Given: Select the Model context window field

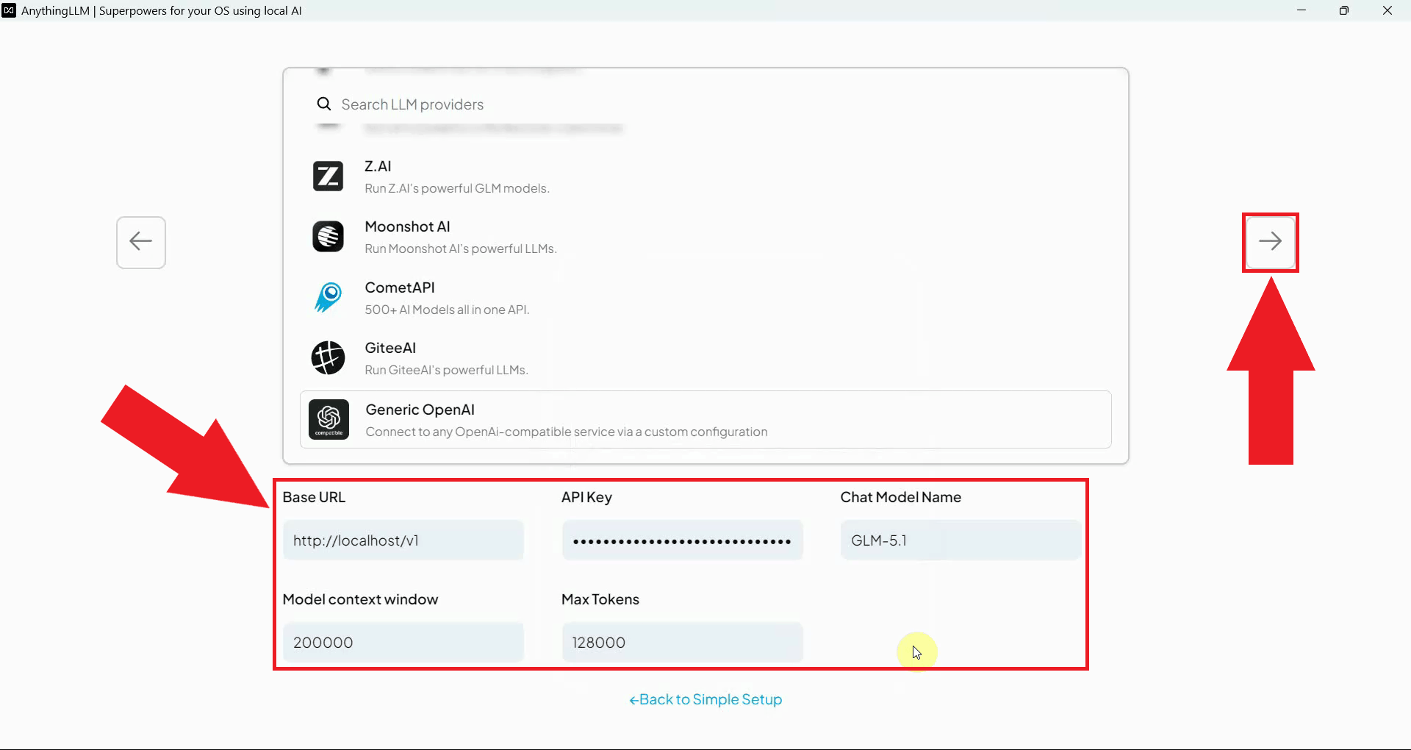Looking at the screenshot, I should pos(403,642).
